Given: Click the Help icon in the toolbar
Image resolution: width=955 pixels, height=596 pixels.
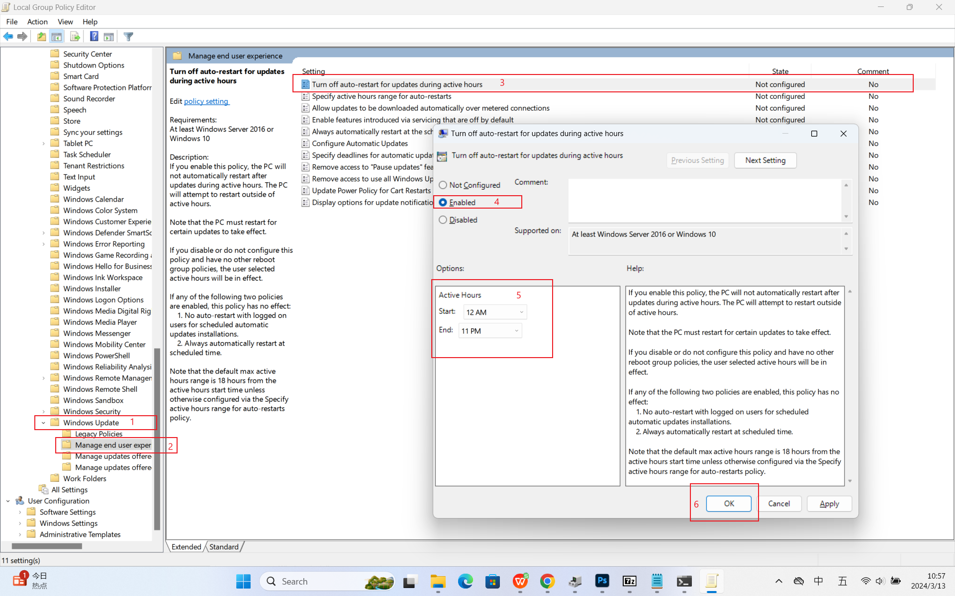Looking at the screenshot, I should [94, 36].
